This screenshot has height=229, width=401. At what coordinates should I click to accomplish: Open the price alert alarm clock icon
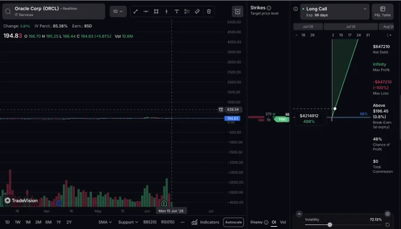(237, 12)
